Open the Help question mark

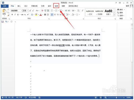point(116,3)
